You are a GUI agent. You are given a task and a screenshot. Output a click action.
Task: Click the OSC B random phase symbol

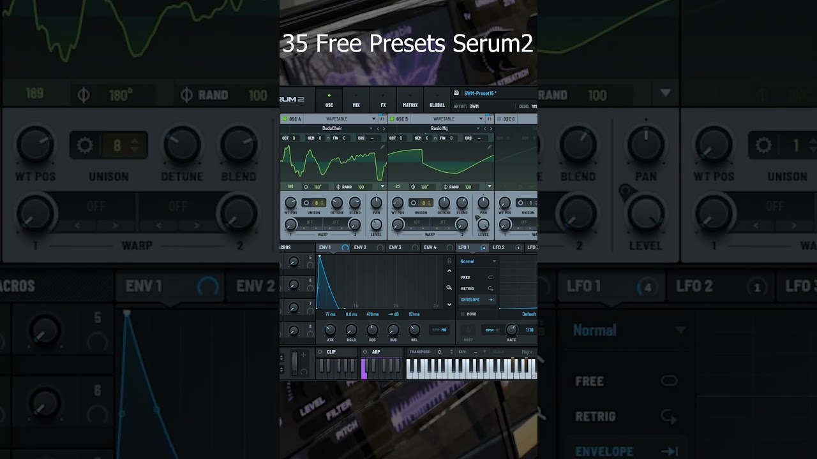pos(446,187)
